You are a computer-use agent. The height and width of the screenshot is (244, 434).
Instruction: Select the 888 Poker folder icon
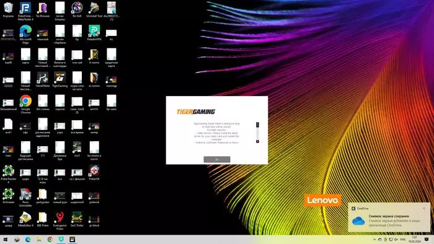(43, 219)
